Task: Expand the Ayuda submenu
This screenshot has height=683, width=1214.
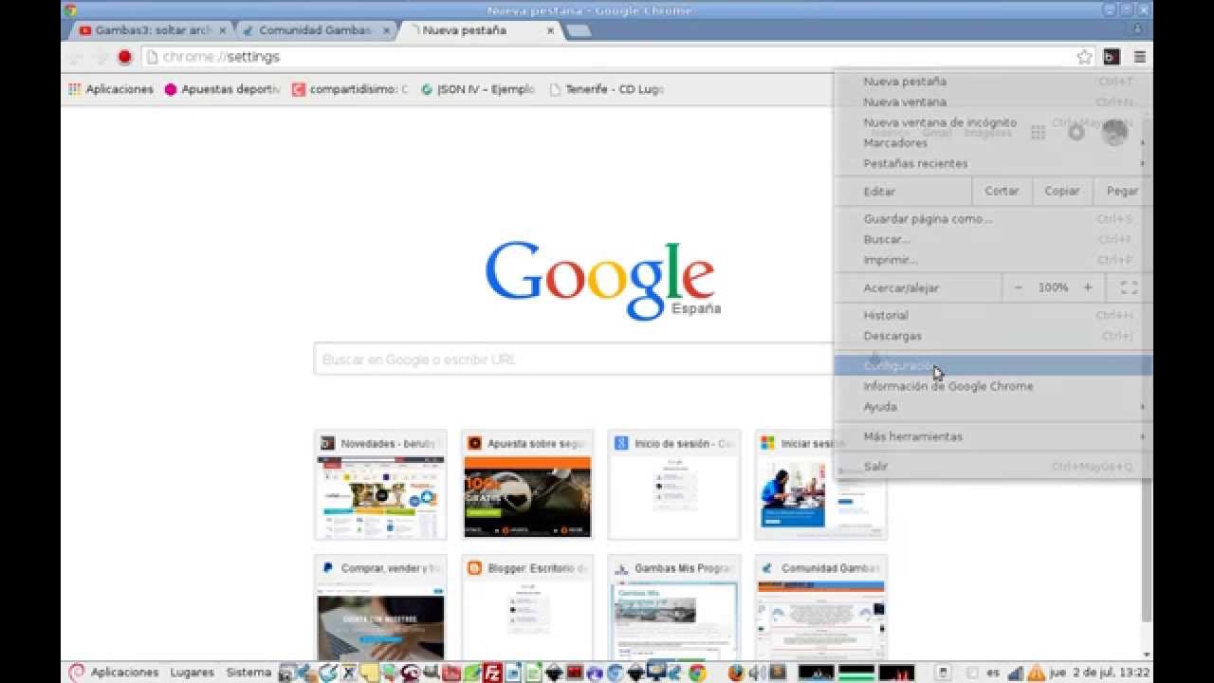Action: (x=993, y=407)
